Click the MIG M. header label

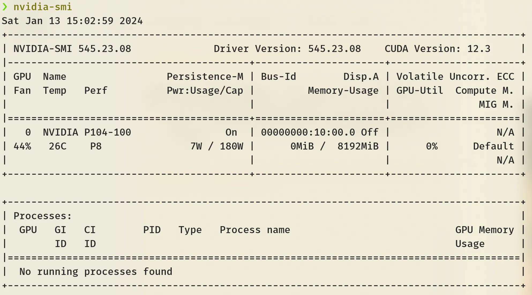pyautogui.click(x=496, y=104)
